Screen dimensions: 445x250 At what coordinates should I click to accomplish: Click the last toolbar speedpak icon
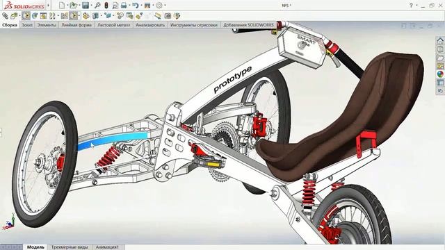[177, 16]
